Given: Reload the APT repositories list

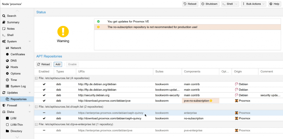Looking at the screenshot, I should point(44,64).
